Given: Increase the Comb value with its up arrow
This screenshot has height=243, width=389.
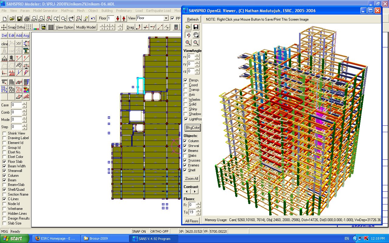Looking at the screenshot, I should pyautogui.click(x=24, y=111).
